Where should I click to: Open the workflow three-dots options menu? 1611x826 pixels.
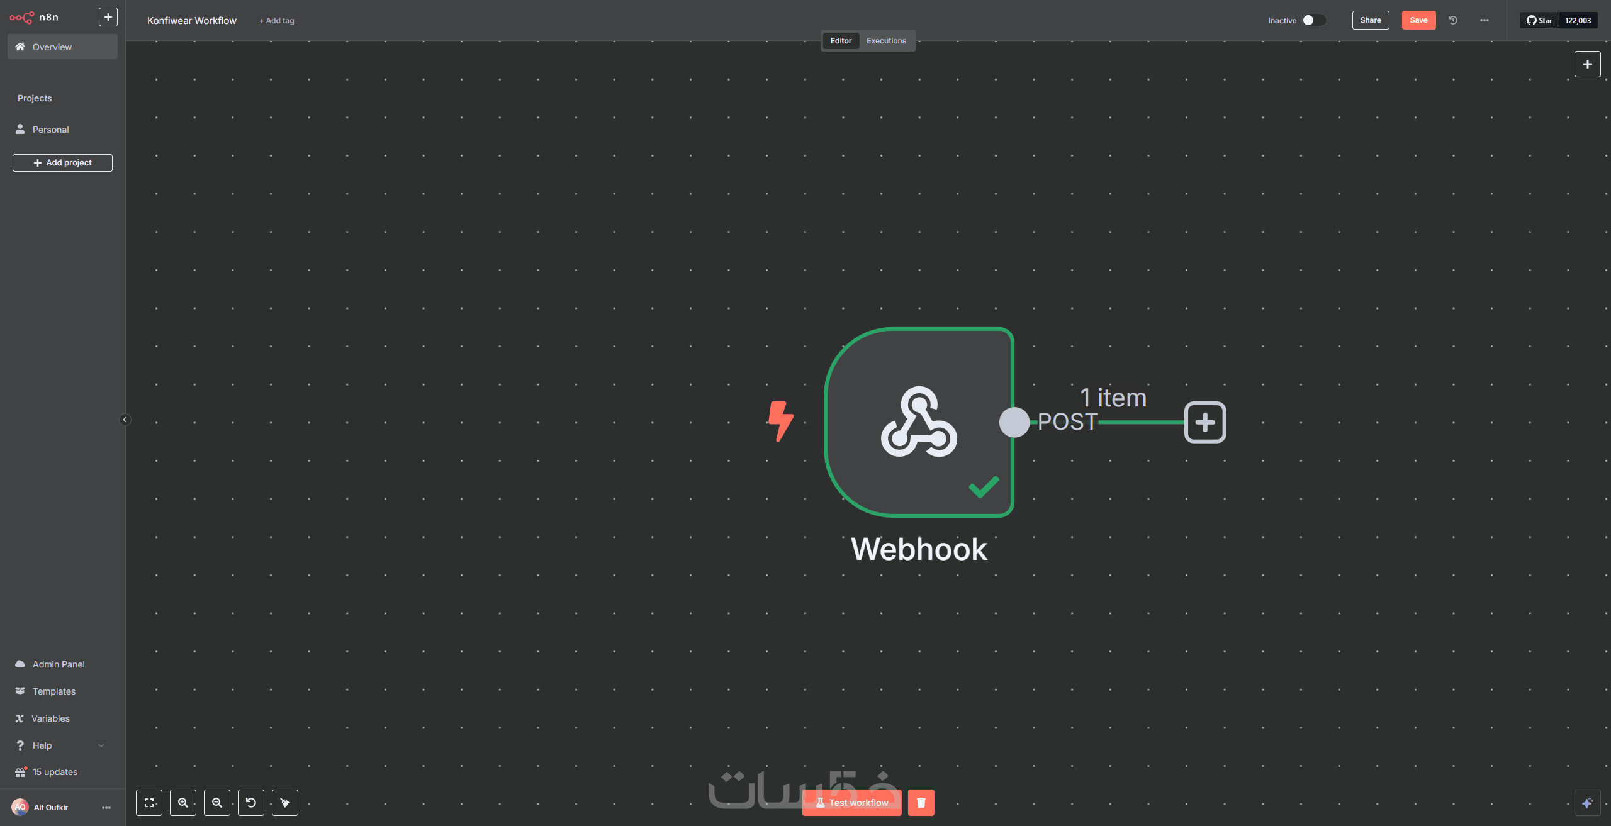tap(1485, 20)
